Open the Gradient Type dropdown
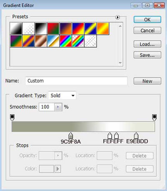Image resolution: width=167 pixels, height=191 pixels. point(62,95)
